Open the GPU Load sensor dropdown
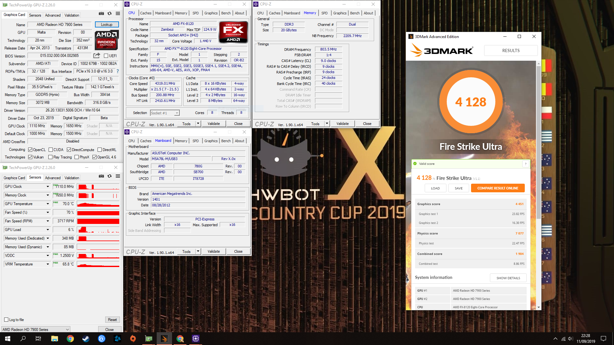The height and width of the screenshot is (345, 614). (48, 230)
